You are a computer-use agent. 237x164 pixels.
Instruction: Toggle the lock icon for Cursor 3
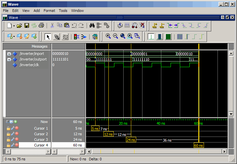pos(9,140)
